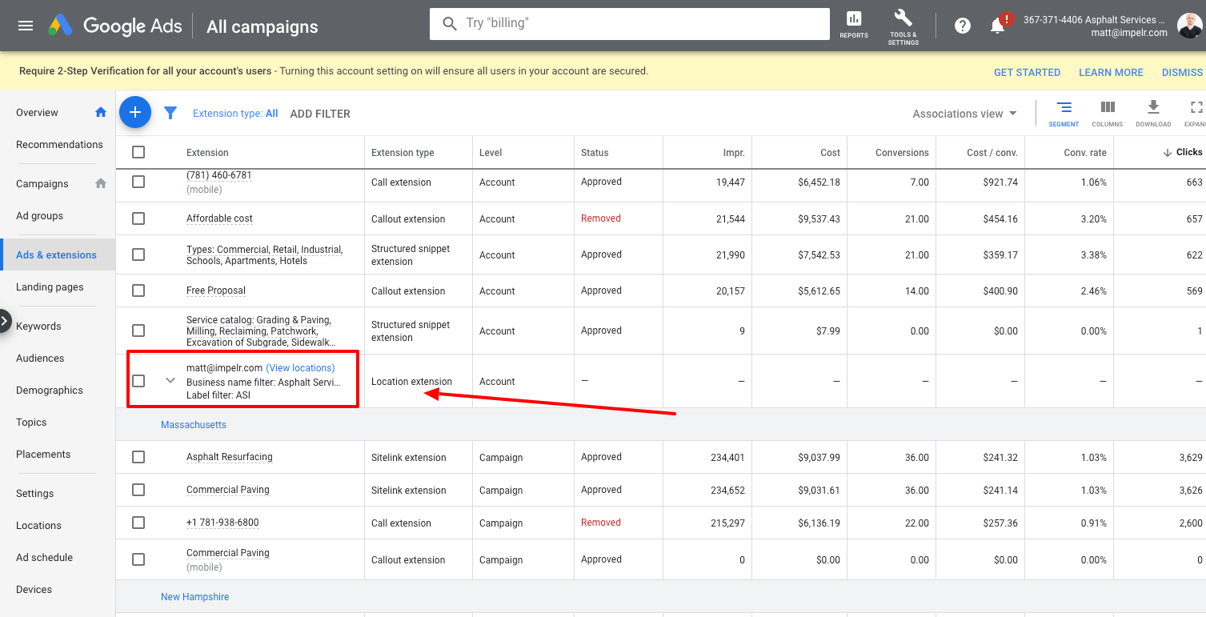Click the filter funnel icon
Viewport: 1206px width, 617px height.
[x=170, y=113]
